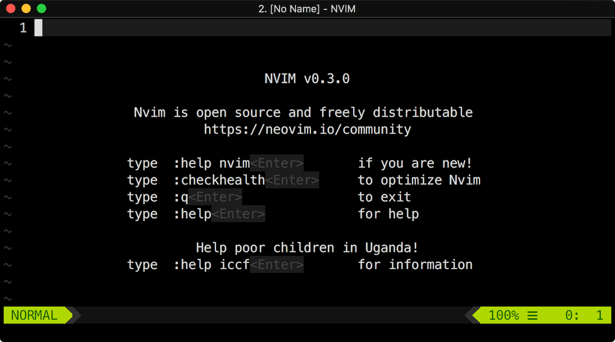
Task: Open the https://neovim.io/community link
Action: (307, 129)
